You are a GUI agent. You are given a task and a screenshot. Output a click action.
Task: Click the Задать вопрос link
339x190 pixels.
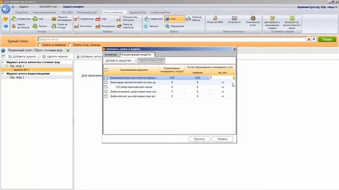tap(73, 7)
